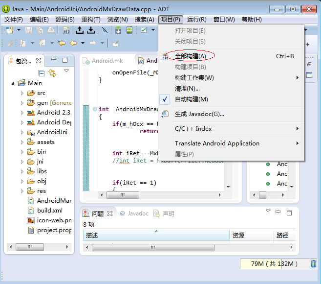321x284 pixels.
Task: Open the Android Virtual Device Manager icon
Action: (129, 30)
